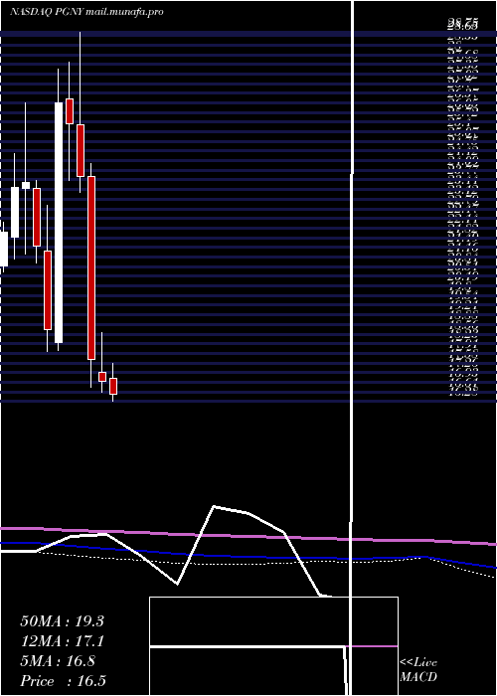Click the 5MA : 16.8 value
This screenshot has width=497, height=696.
tap(58, 661)
